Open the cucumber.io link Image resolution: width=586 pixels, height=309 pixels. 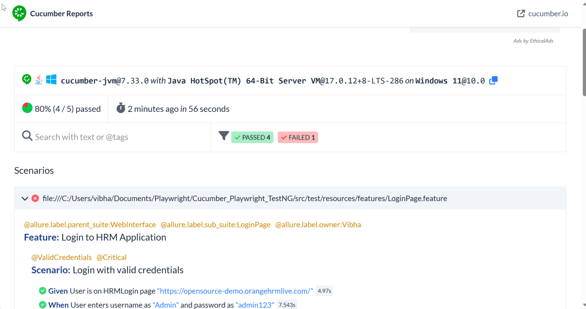548,14
